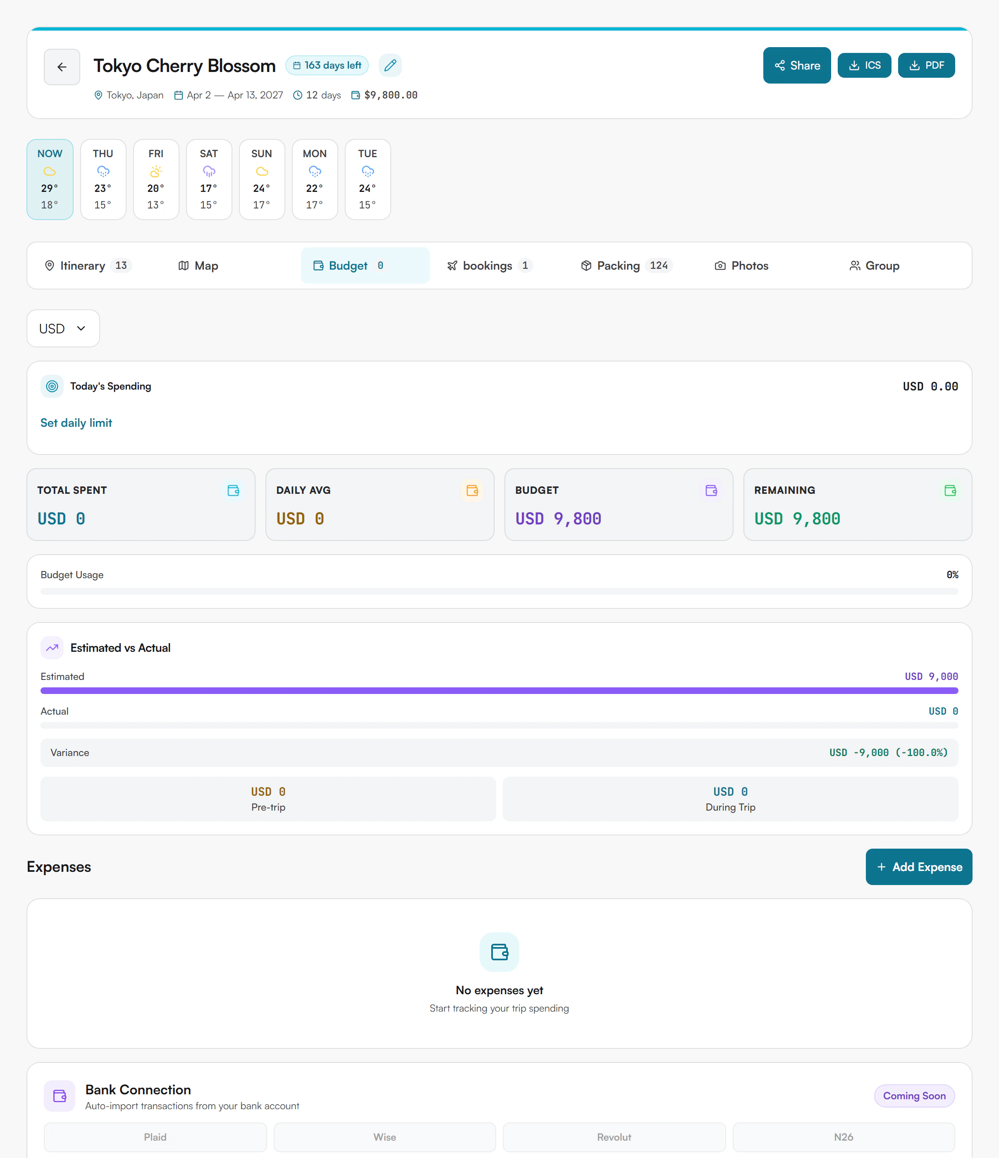999x1158 pixels.
Task: Open the Photos tab
Action: (768, 266)
